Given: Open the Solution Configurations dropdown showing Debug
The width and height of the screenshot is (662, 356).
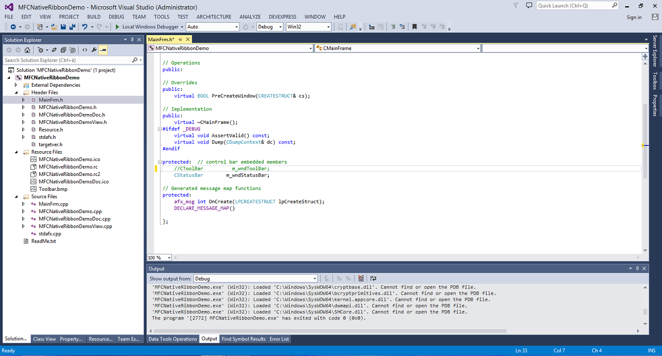Looking at the screenshot, I should 270,27.
